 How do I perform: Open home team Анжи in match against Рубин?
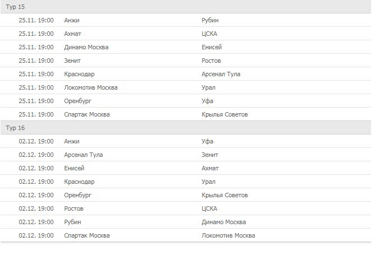coord(72,20)
